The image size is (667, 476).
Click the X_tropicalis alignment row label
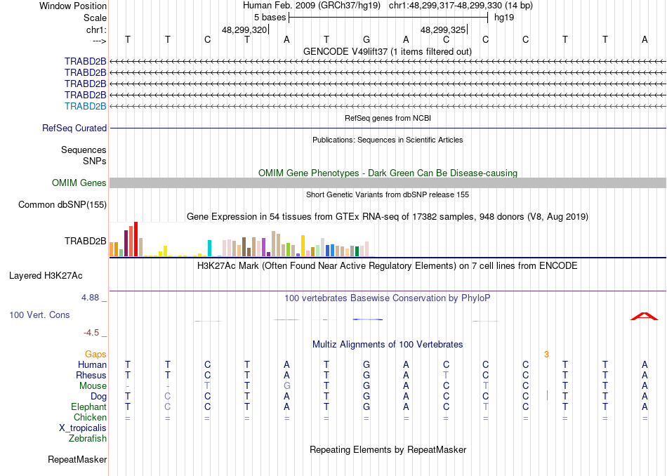click(x=83, y=428)
